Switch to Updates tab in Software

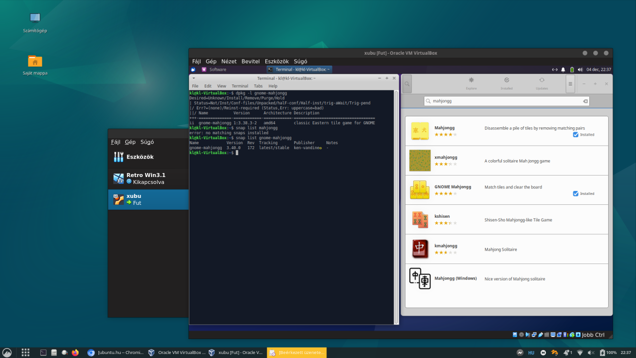(542, 84)
